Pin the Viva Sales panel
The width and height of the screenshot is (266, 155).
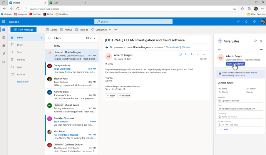point(255,41)
